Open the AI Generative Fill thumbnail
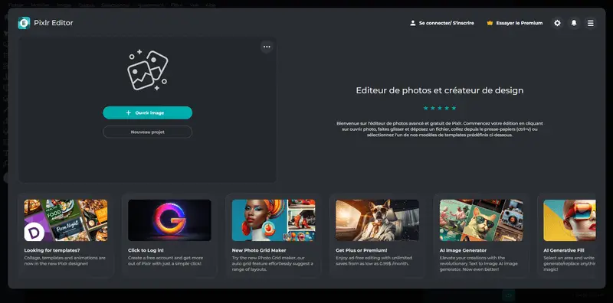 (x=569, y=220)
